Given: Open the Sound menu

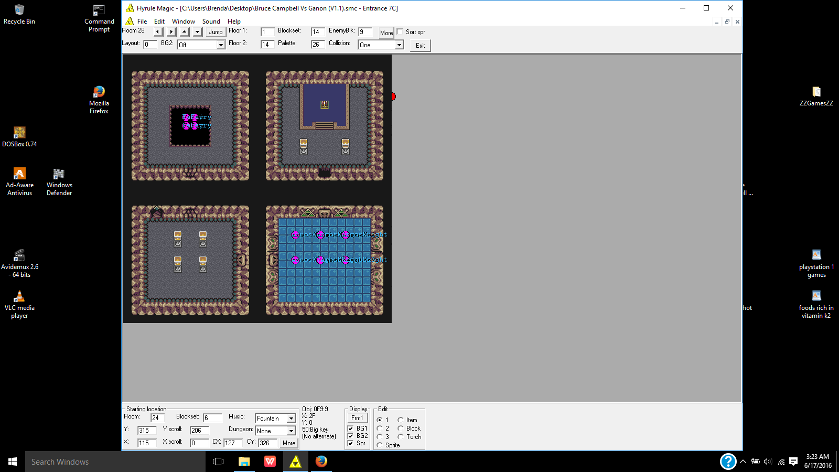Looking at the screenshot, I should coord(211,22).
